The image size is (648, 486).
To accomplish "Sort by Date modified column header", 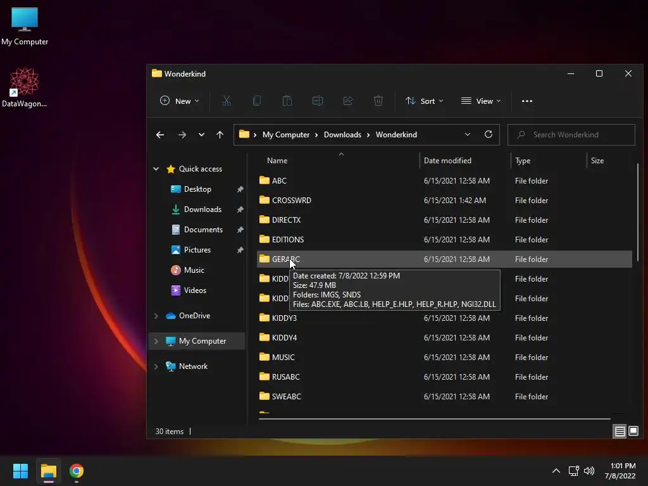I will (465, 160).
